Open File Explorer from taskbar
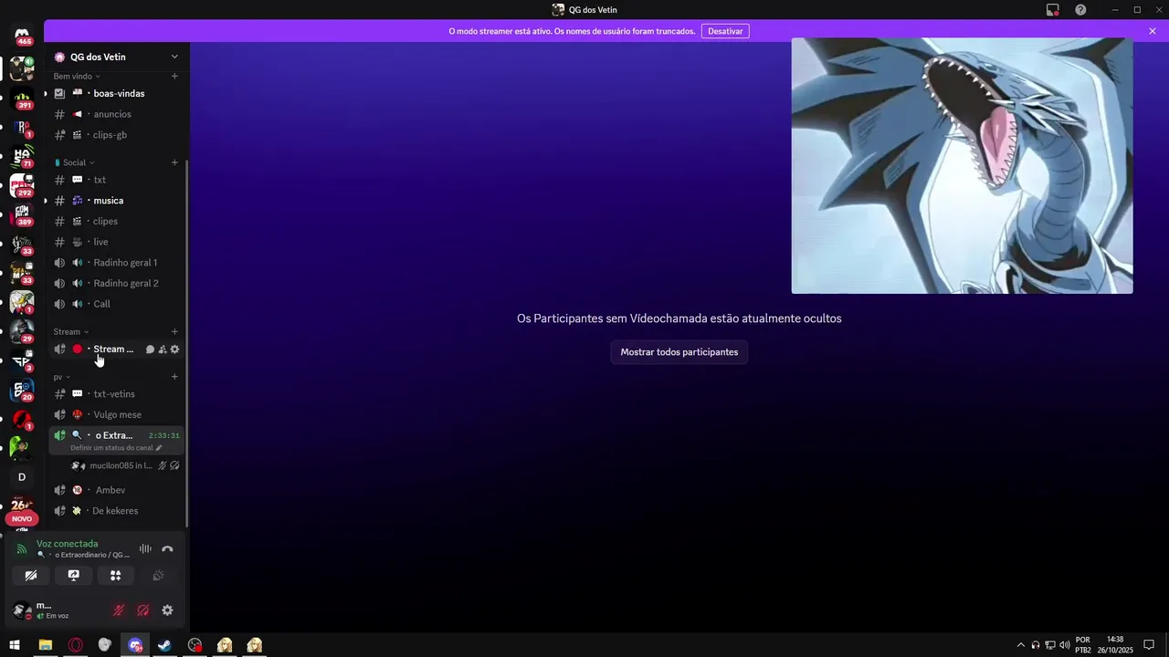The width and height of the screenshot is (1169, 657). pos(45,645)
